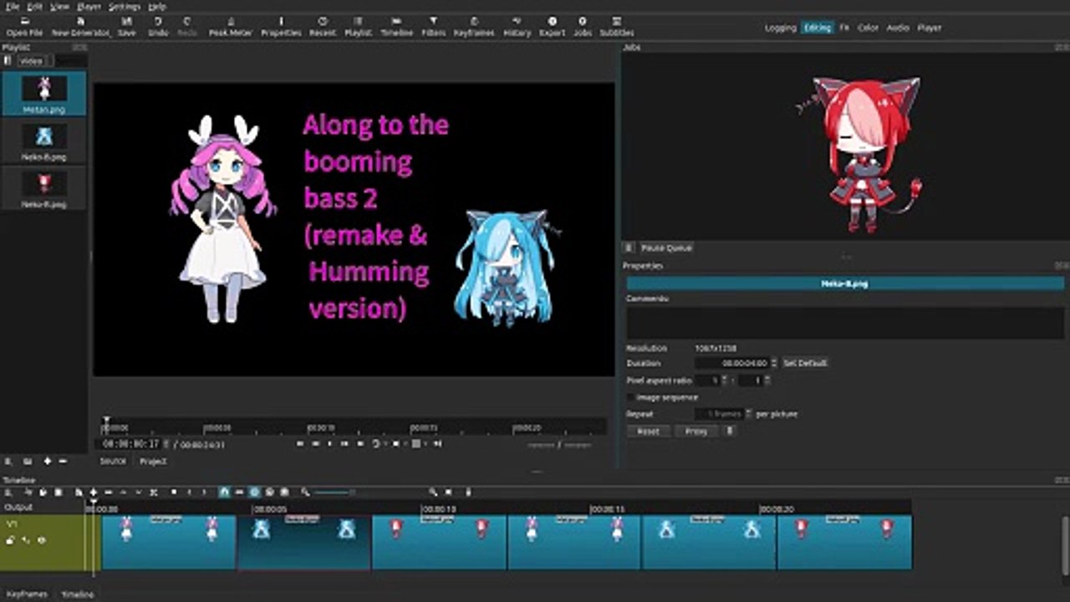Click the Proxy button
Screen dimensions: 1070x602
696,431
